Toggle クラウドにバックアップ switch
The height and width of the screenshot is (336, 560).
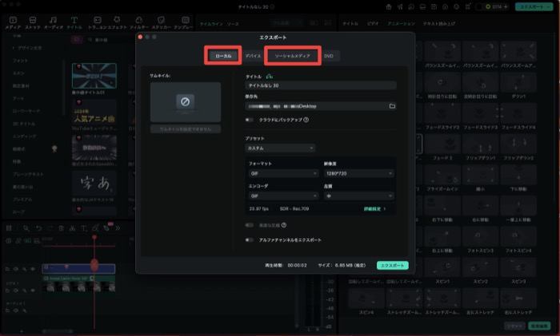click(250, 120)
